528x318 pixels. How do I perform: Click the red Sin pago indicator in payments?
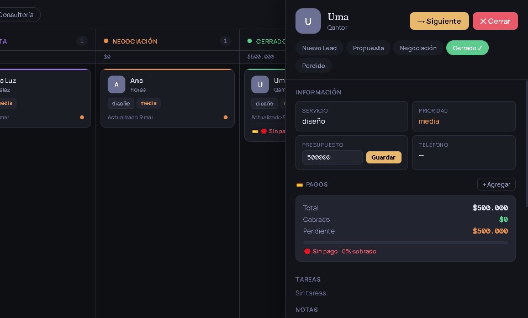click(x=307, y=251)
